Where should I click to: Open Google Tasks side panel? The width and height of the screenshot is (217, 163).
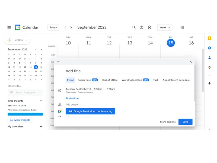tap(209, 48)
